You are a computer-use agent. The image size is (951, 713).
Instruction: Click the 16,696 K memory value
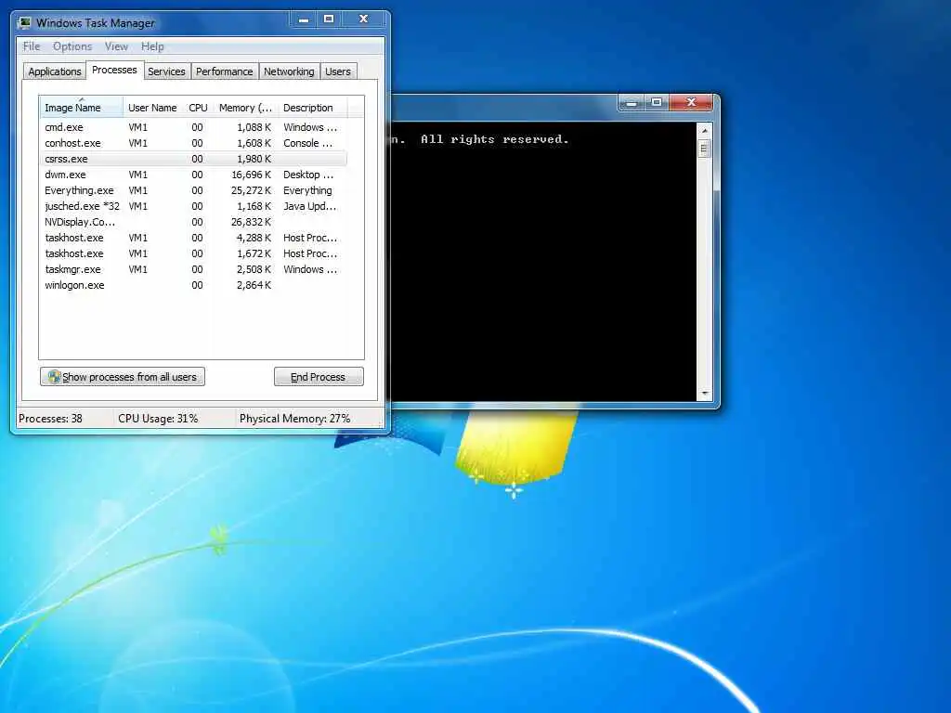pyautogui.click(x=251, y=175)
